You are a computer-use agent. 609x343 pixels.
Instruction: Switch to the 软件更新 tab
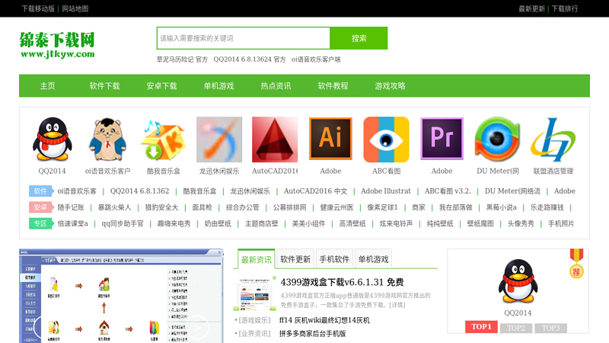(295, 259)
